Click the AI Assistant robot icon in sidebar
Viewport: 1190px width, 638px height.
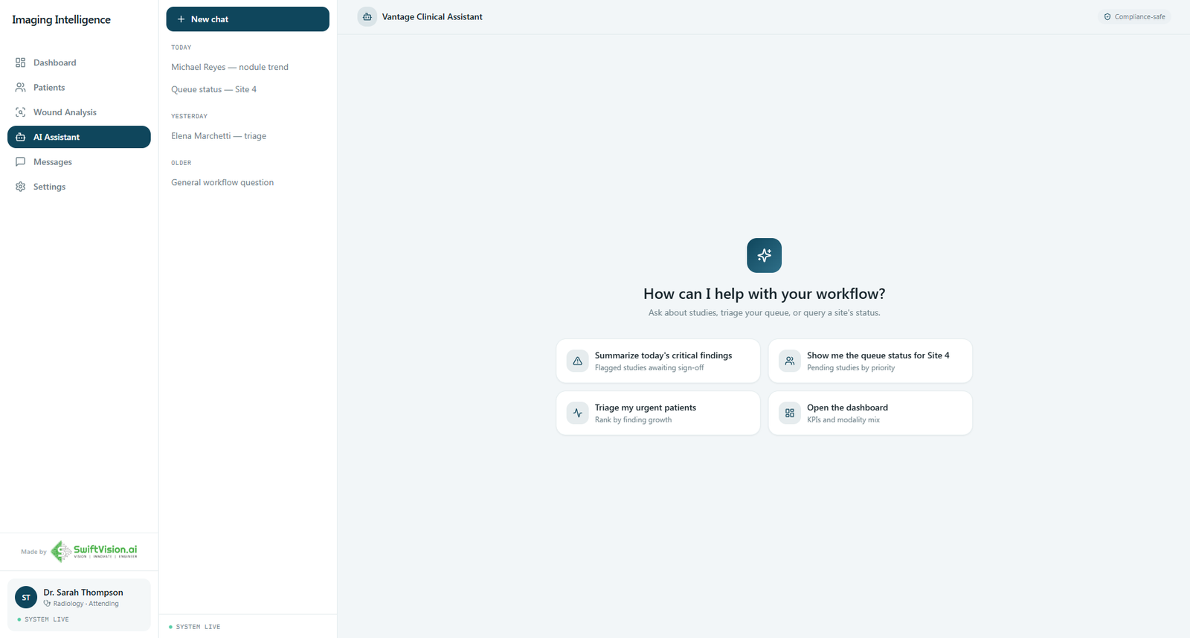point(20,137)
